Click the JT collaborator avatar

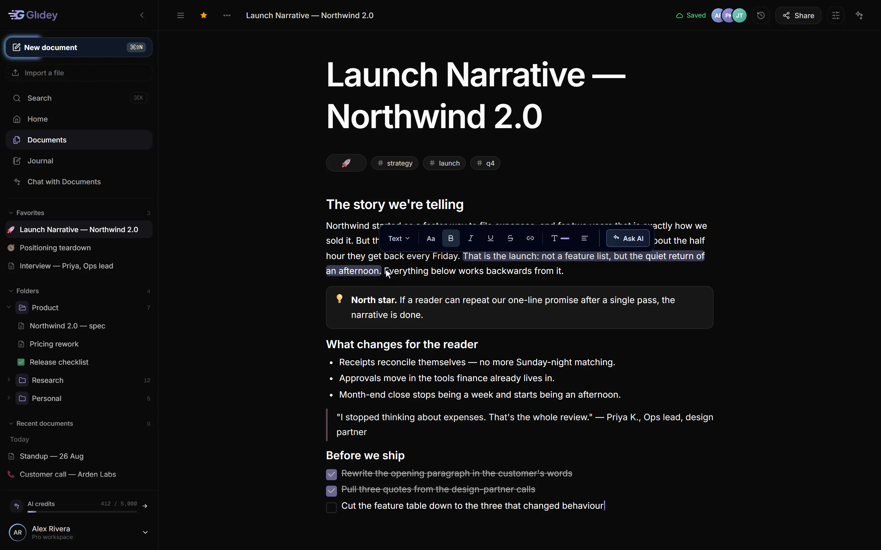coord(740,15)
